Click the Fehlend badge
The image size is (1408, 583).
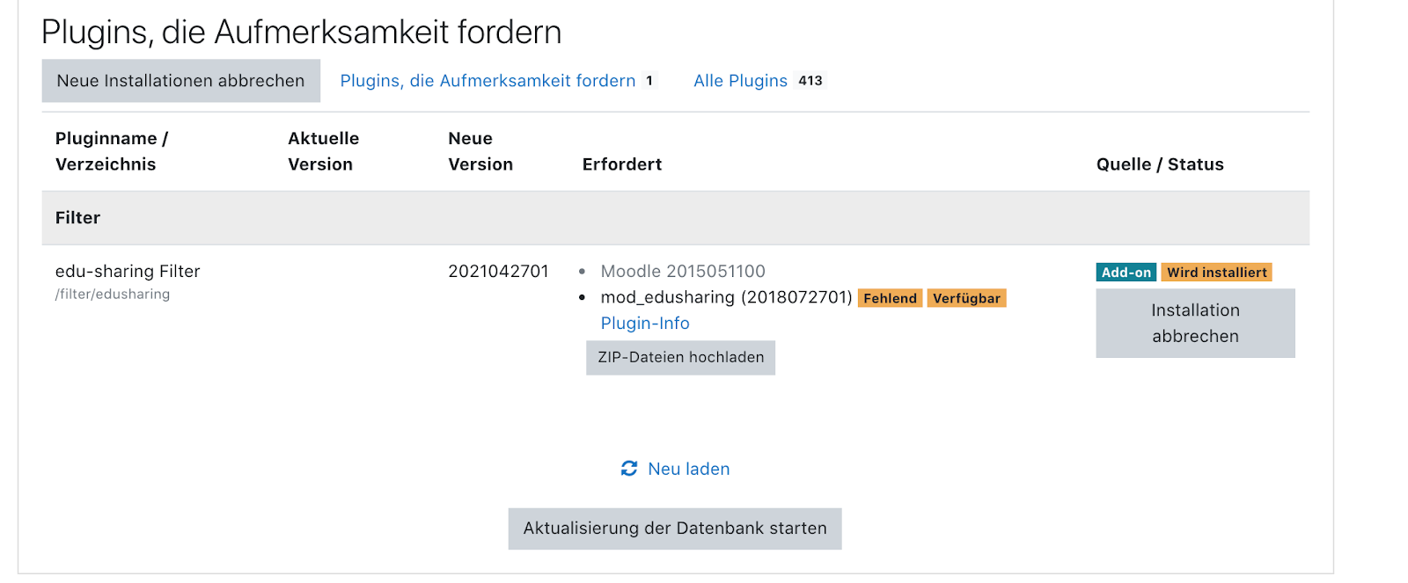tap(890, 298)
